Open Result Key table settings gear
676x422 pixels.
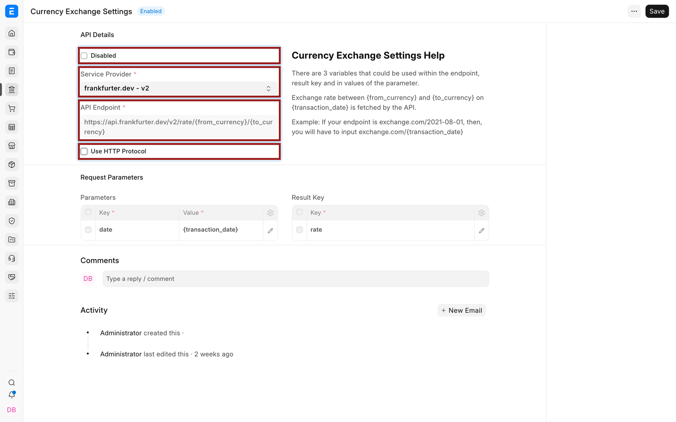coord(482,213)
